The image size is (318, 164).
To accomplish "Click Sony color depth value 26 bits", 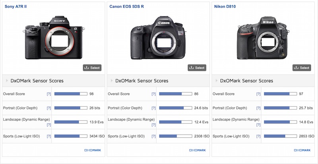I will coord(95,108).
